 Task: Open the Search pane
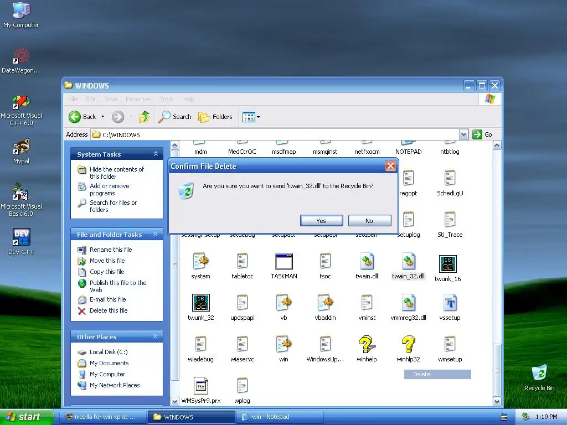point(175,117)
